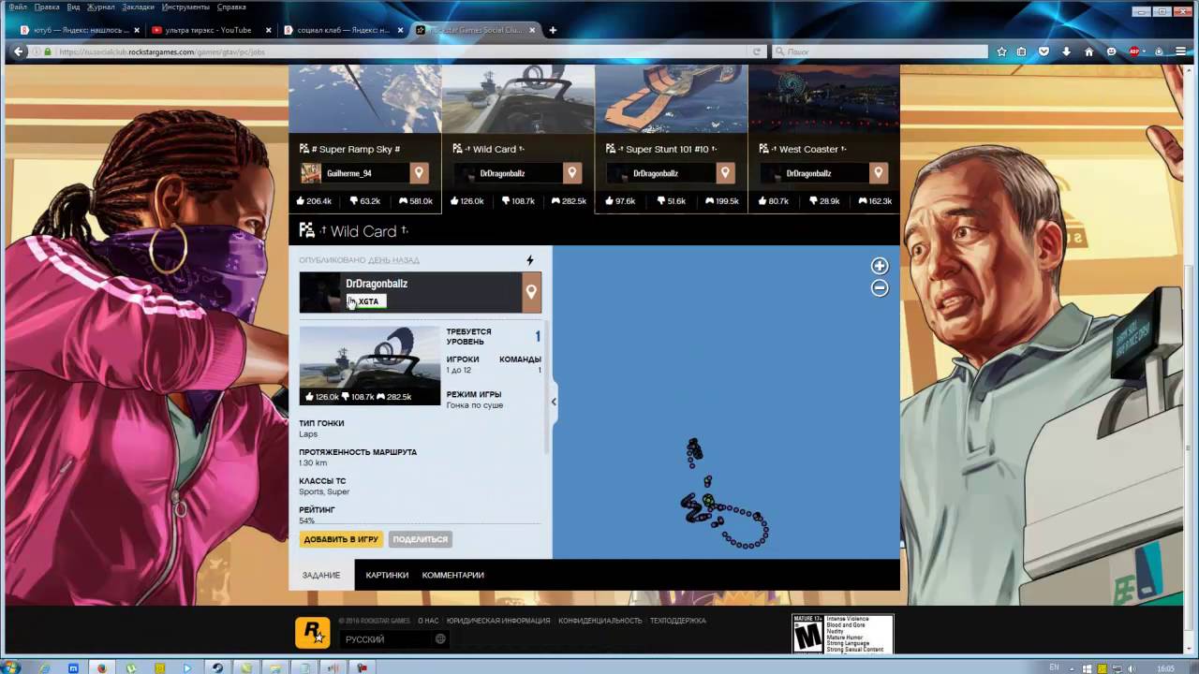Open Инструменты menu
The image size is (1199, 674).
pos(185,7)
